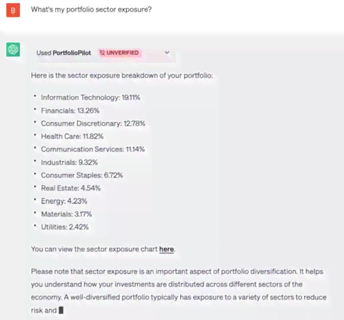Click the Industrials 9.32% list item

pos(69,162)
